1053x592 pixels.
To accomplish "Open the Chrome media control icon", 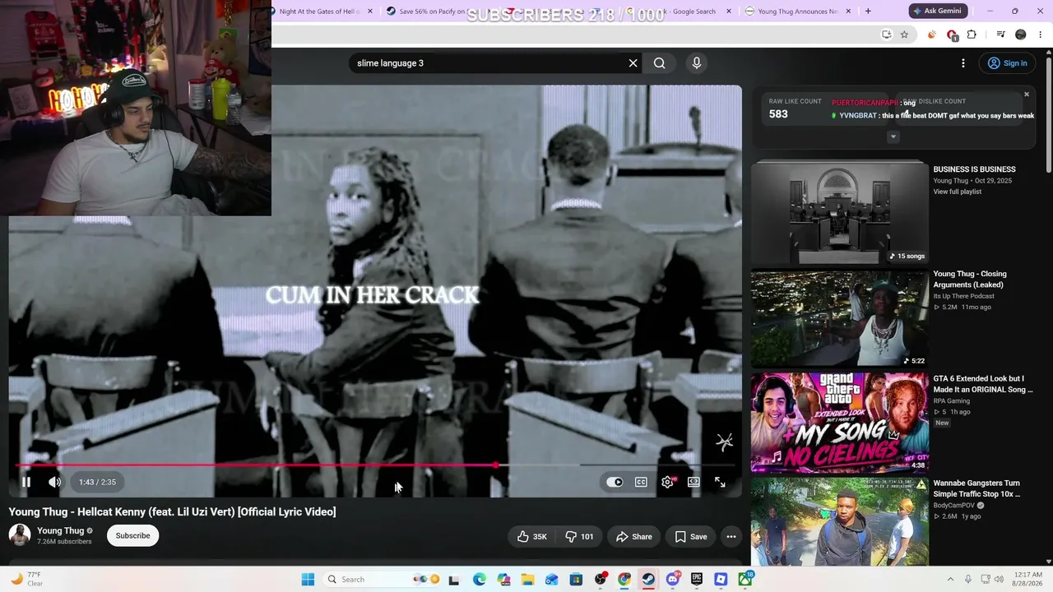I will pyautogui.click(x=1000, y=35).
